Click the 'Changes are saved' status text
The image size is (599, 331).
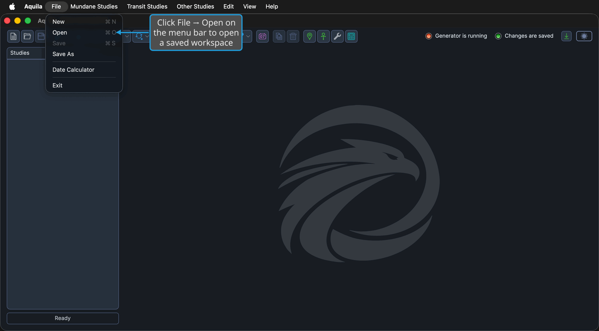click(529, 36)
